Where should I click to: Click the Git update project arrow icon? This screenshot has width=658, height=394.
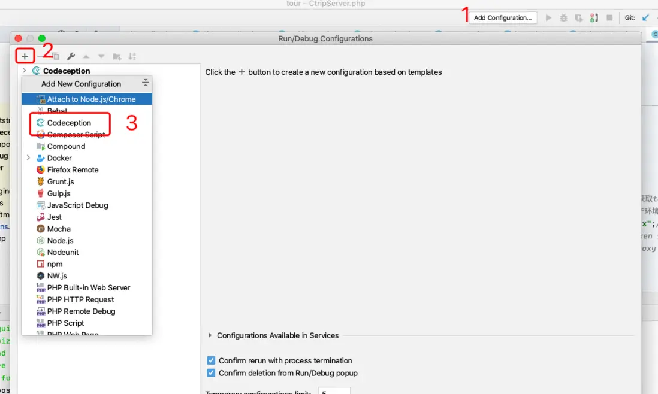(x=646, y=17)
